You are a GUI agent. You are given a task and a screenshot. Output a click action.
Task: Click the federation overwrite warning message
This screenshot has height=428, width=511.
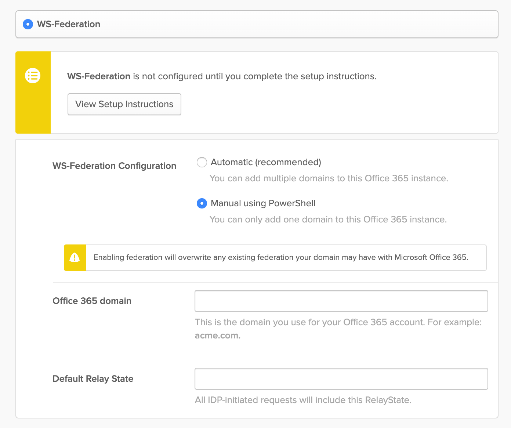tap(281, 257)
